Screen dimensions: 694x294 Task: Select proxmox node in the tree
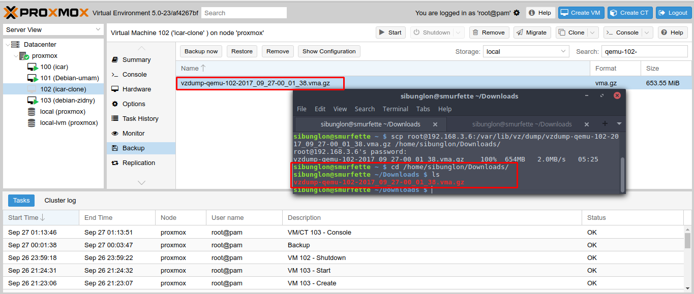(x=45, y=56)
